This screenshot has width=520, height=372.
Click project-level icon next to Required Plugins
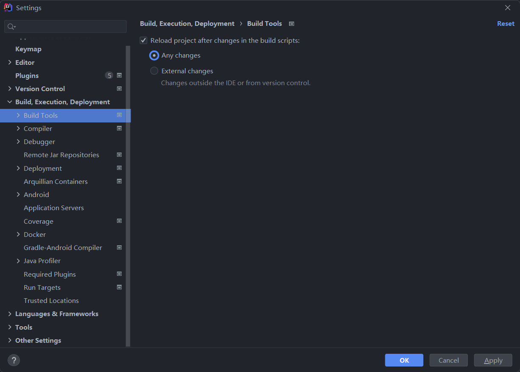pos(120,274)
